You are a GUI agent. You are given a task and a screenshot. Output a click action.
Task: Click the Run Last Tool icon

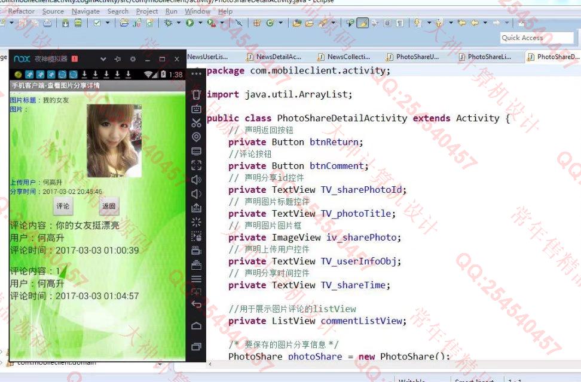click(212, 23)
